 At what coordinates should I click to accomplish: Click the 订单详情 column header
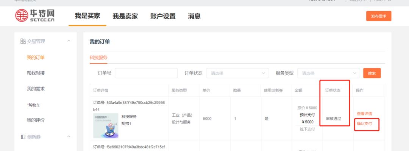click(101, 91)
